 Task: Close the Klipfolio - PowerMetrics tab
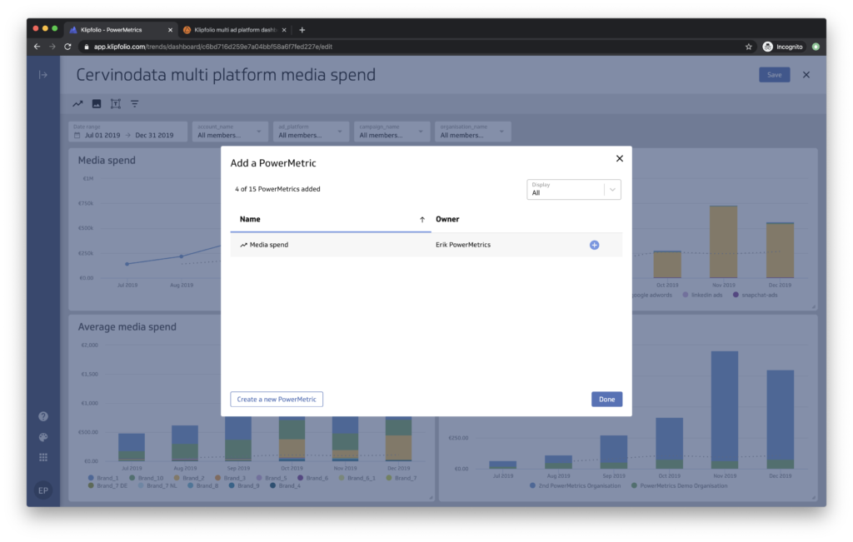[170, 30]
